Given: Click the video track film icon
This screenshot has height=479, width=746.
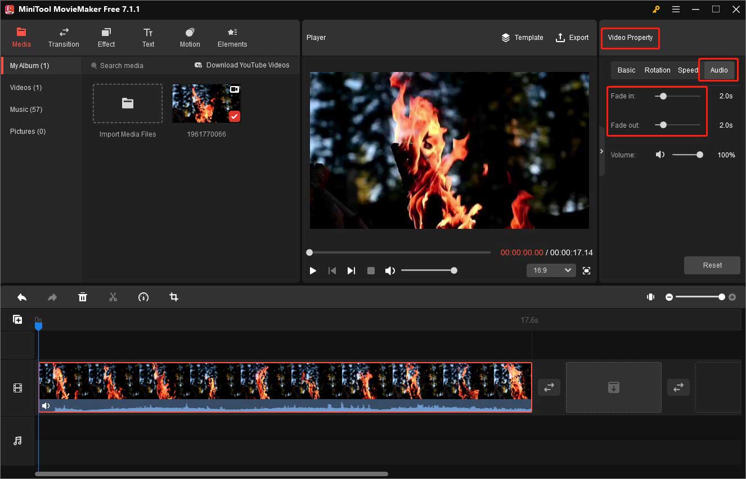Looking at the screenshot, I should [17, 388].
